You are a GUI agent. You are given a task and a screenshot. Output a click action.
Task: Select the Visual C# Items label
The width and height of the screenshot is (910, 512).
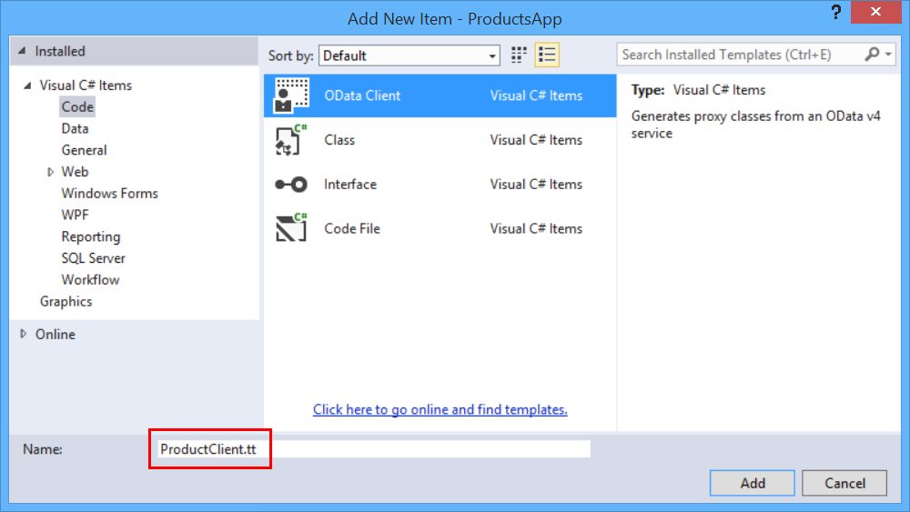pyautogui.click(x=86, y=85)
